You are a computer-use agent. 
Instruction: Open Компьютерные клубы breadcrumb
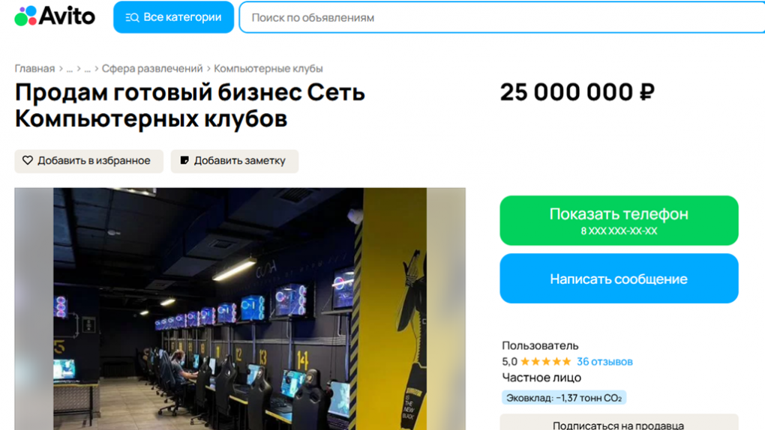pos(268,69)
